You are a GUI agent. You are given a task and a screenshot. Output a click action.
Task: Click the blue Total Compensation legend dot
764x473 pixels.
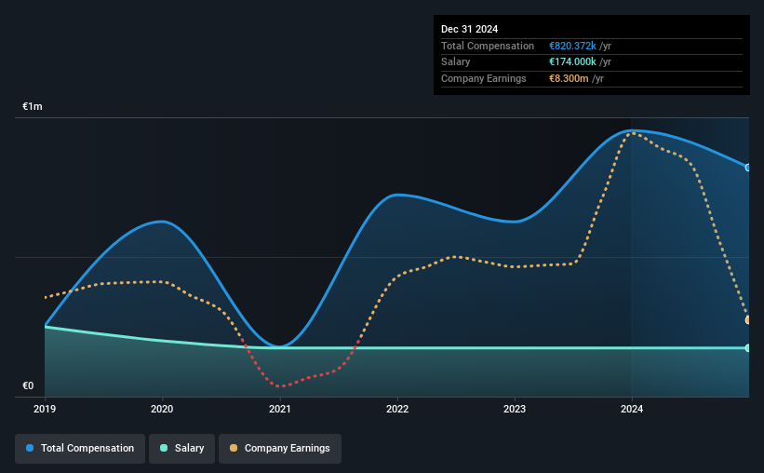pyautogui.click(x=30, y=448)
